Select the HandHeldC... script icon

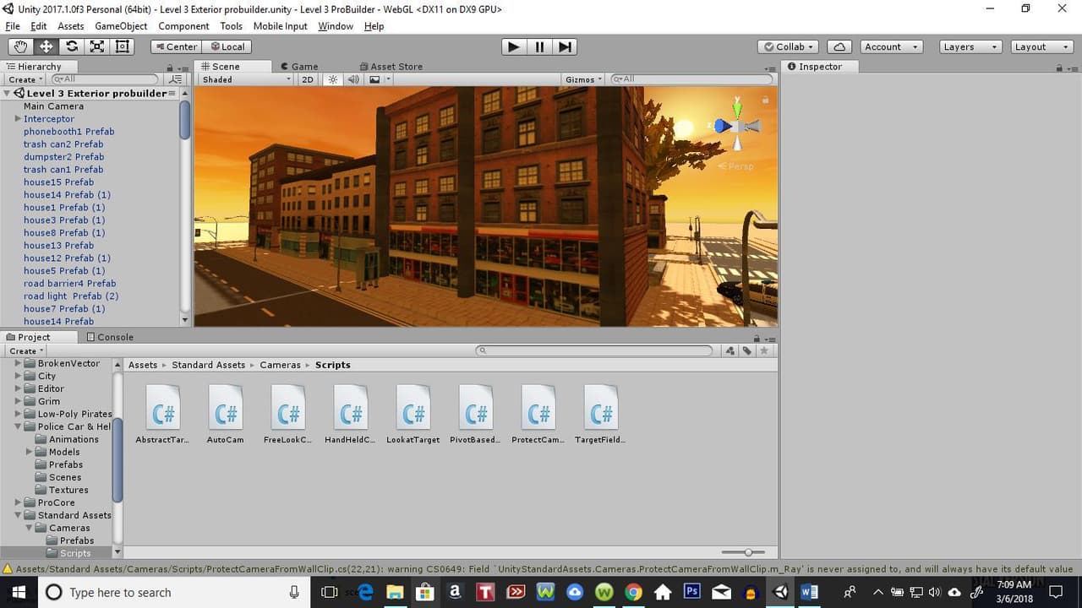(x=351, y=415)
